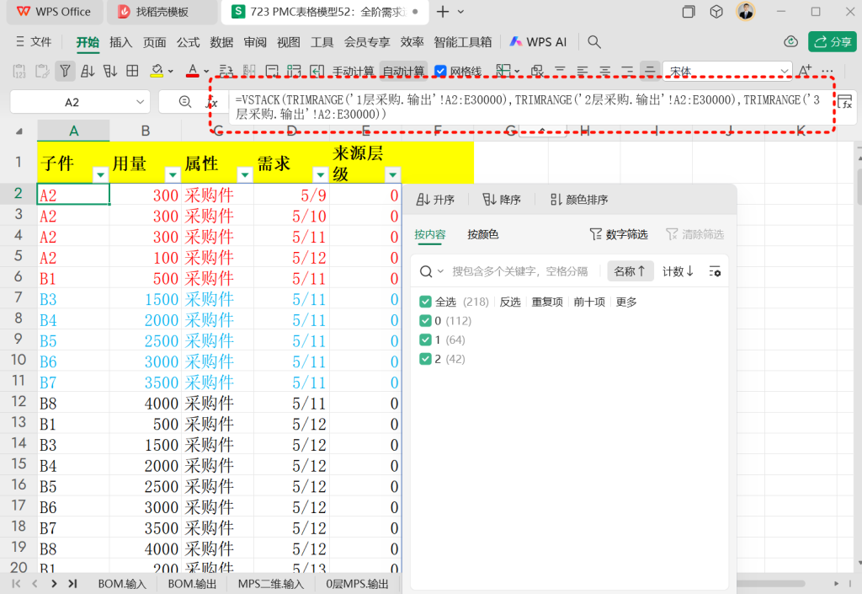Open the font color dropdown arrow
862x594 pixels.
tap(206, 72)
